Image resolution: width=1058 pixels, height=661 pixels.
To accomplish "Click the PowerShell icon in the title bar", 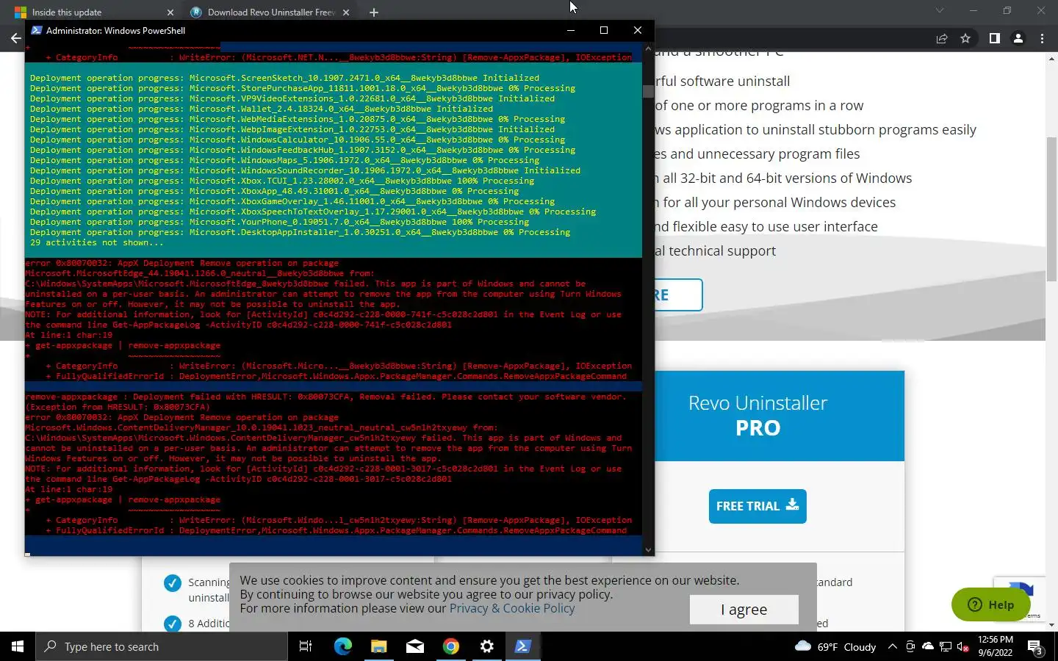I will [36, 30].
